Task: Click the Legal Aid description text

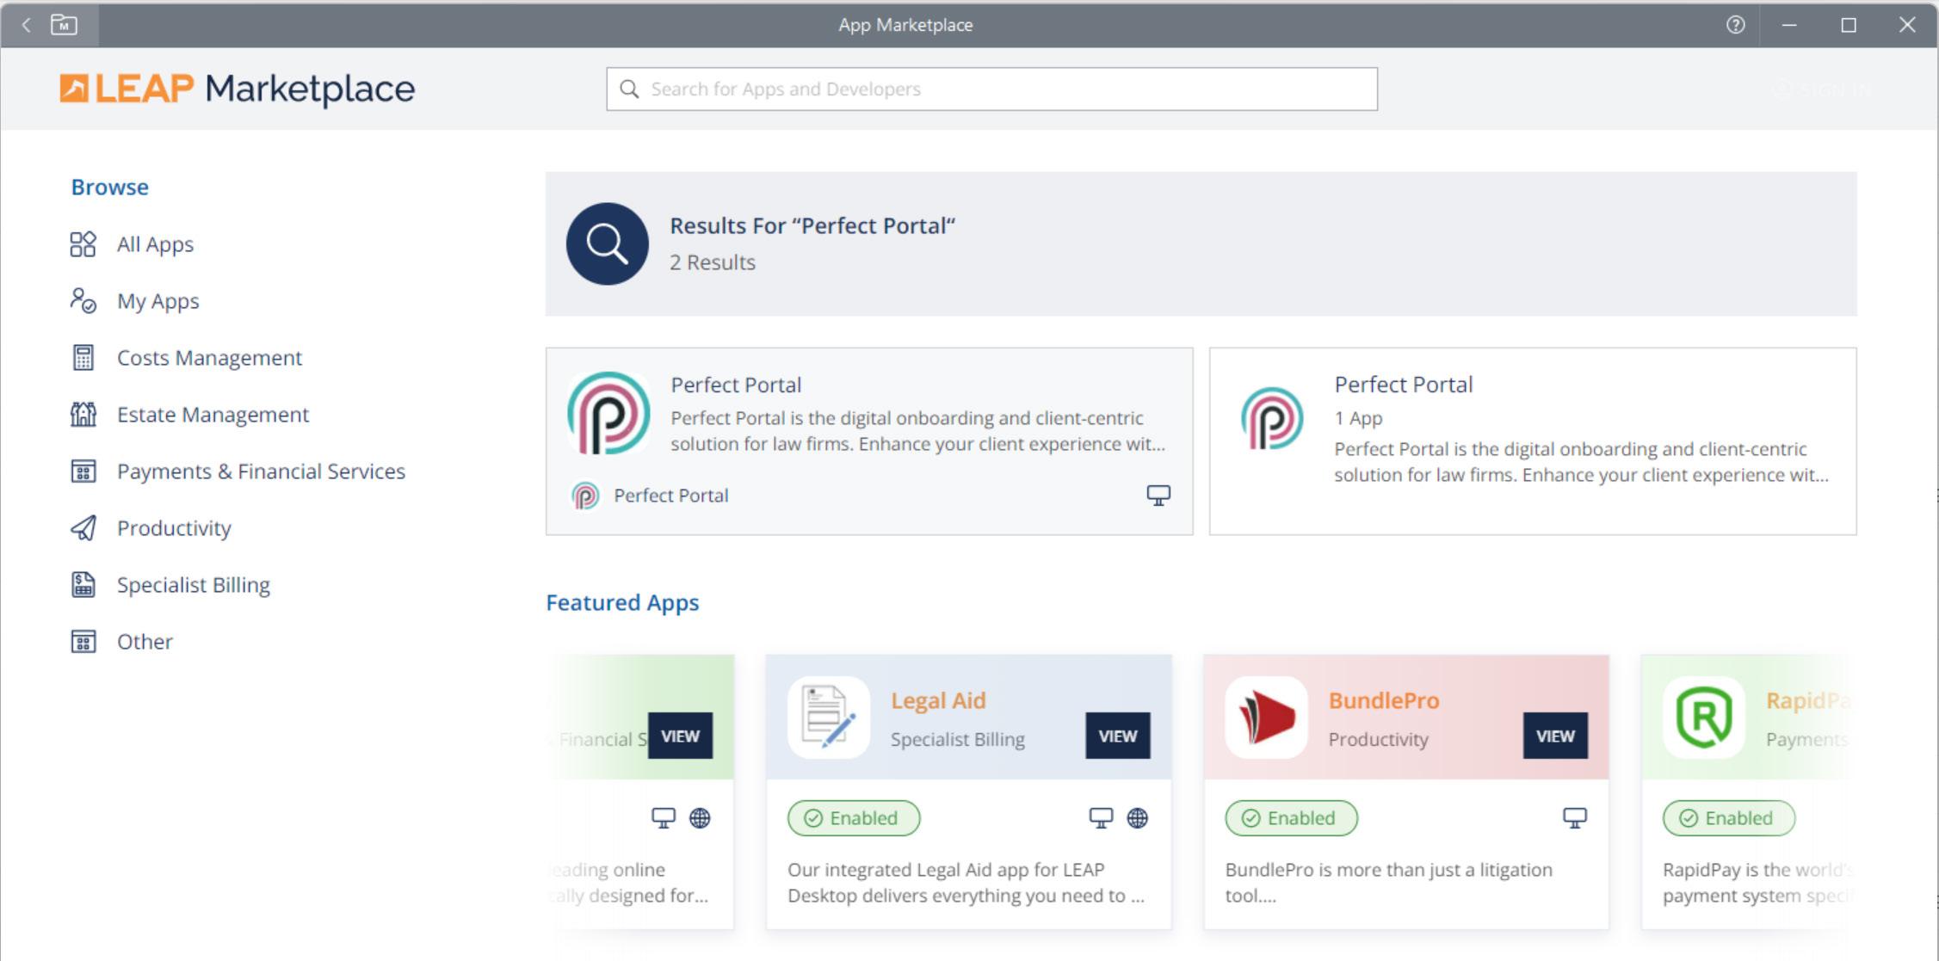Action: coord(966,883)
